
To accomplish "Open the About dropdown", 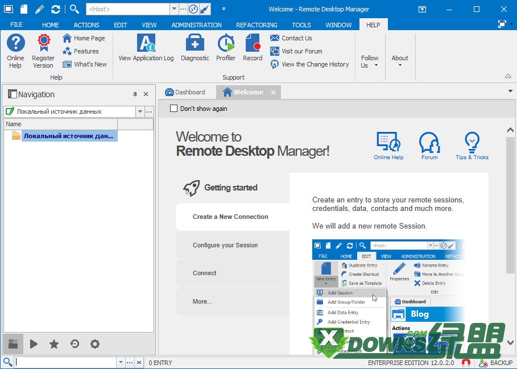I will click(x=400, y=61).
